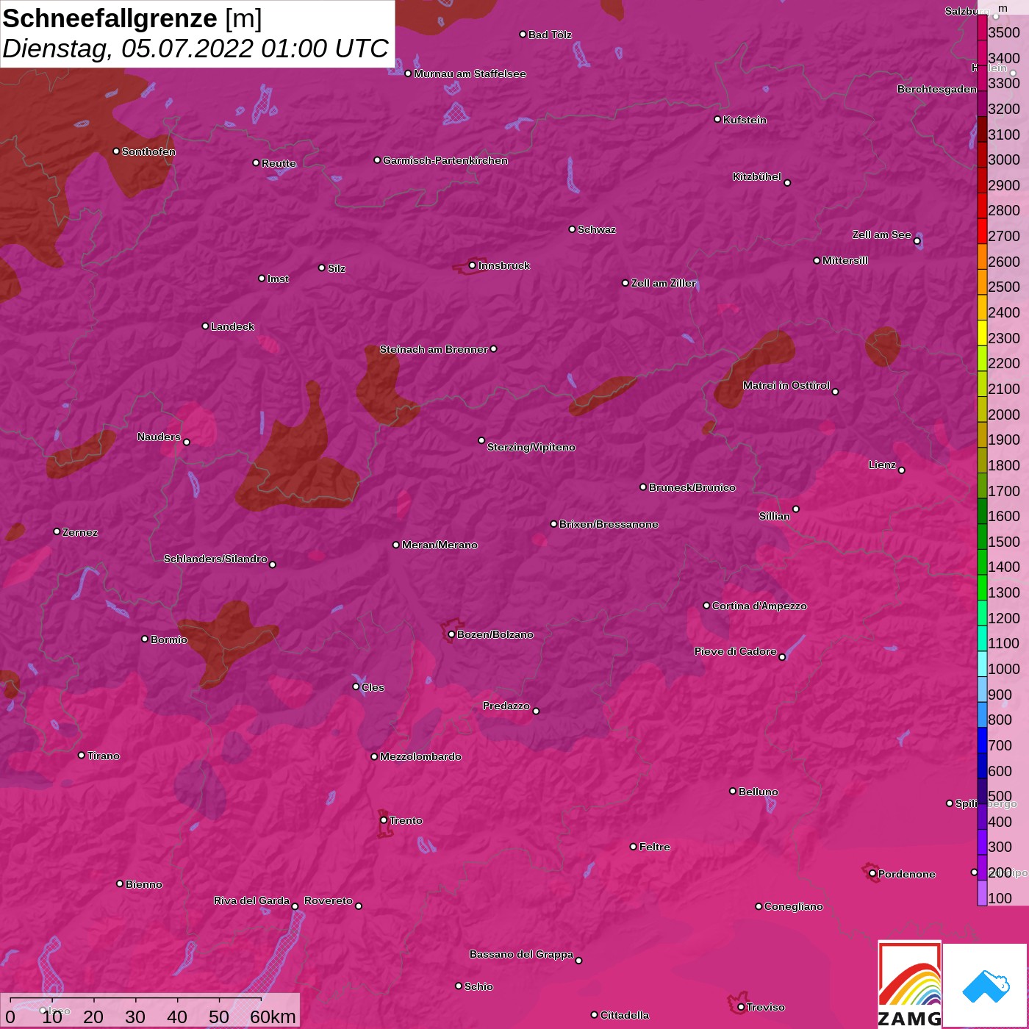Click the "Murnau am Staffelsee" label
The image size is (1029, 1029).
470,73
